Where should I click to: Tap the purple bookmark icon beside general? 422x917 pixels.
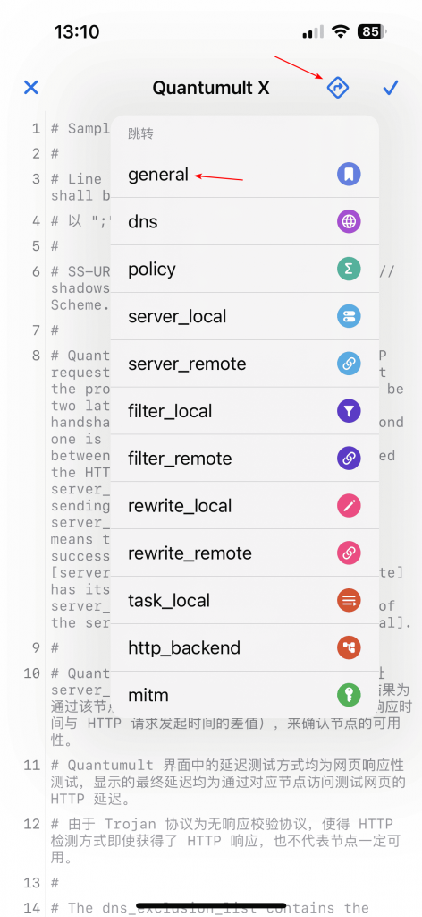(x=349, y=175)
